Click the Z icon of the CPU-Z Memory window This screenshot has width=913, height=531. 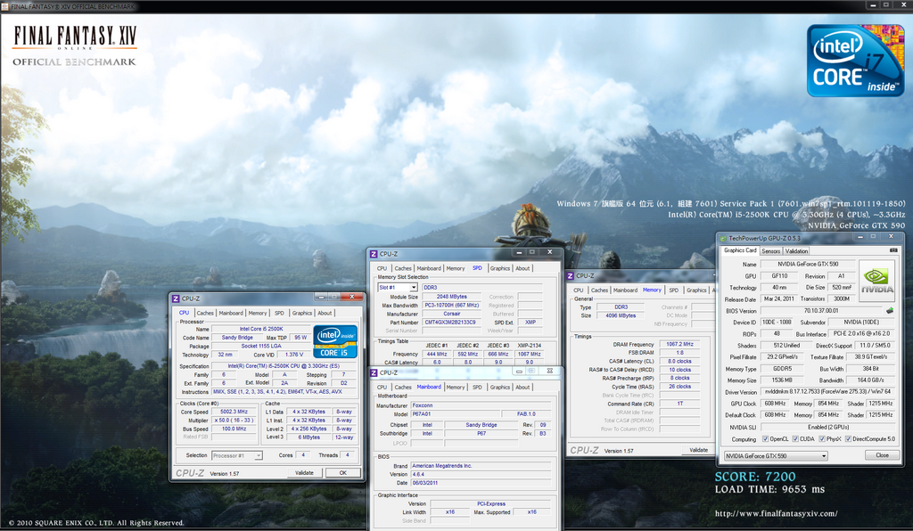(x=571, y=275)
